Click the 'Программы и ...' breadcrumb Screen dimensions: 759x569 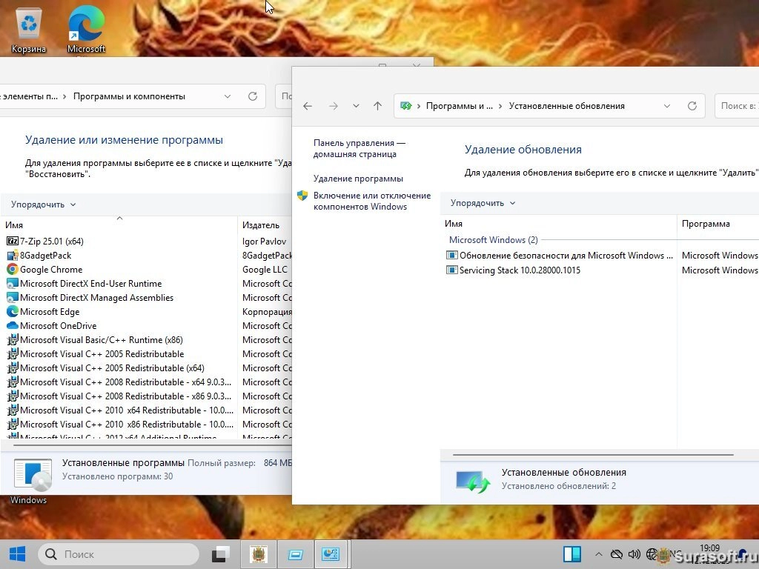(459, 106)
